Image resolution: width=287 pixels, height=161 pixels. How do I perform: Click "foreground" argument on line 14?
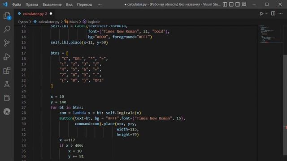point(124,37)
